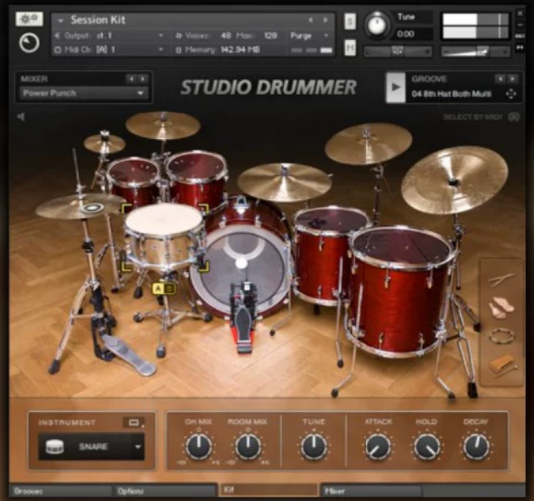Click the snare drum thumbnail in the instrument selector
This screenshot has width=534, height=501.
click(54, 447)
